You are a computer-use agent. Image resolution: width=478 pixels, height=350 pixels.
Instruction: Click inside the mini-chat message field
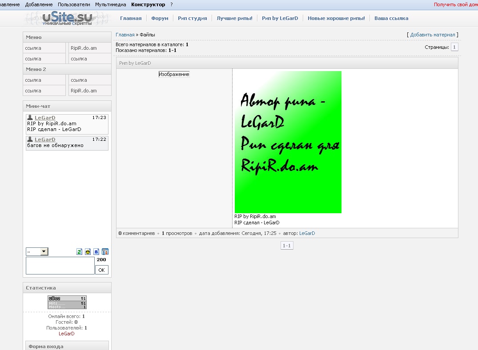pos(60,266)
